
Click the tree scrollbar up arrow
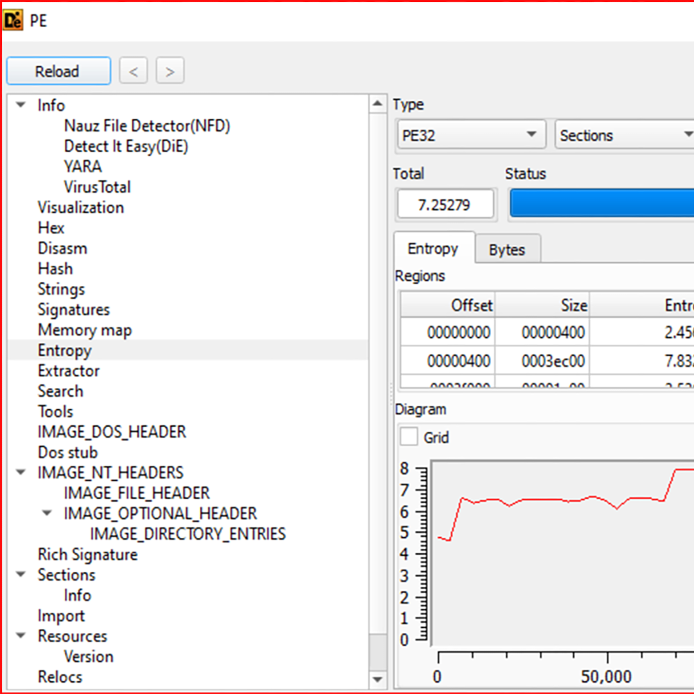pos(378,103)
